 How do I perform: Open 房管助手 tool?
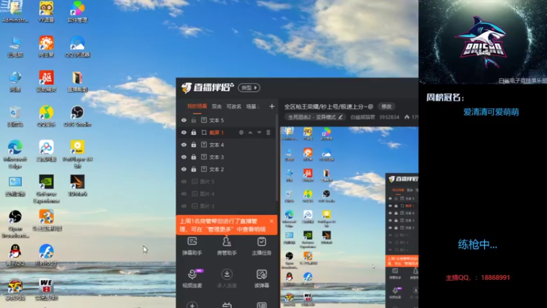227,246
